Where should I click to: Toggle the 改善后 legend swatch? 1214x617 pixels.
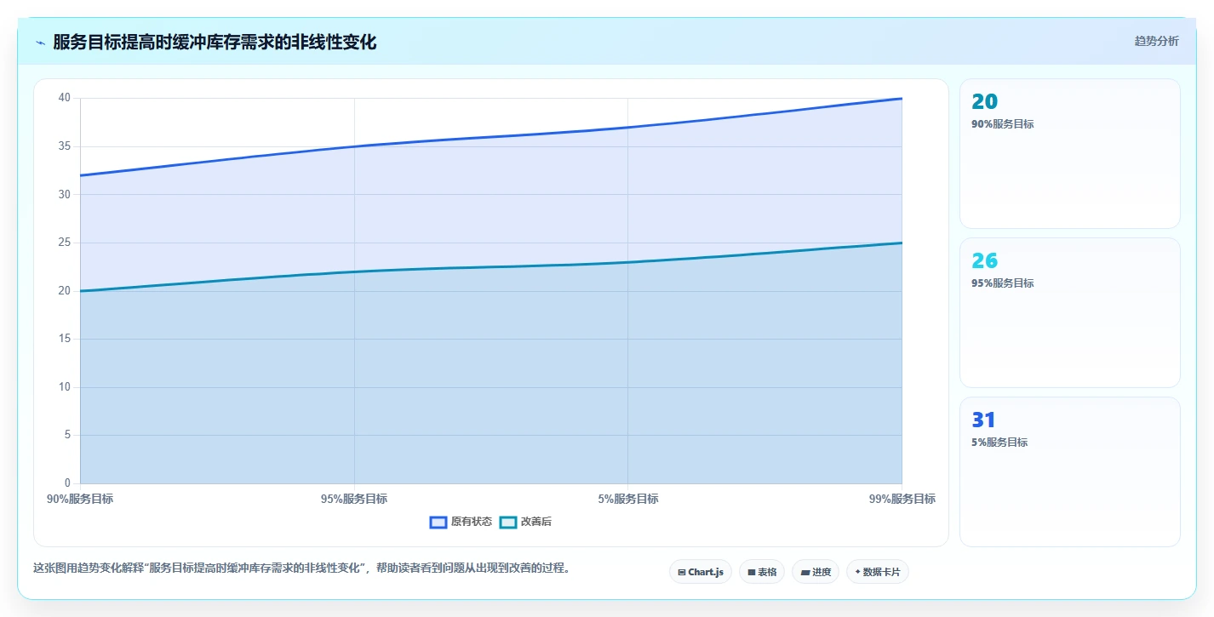(508, 522)
